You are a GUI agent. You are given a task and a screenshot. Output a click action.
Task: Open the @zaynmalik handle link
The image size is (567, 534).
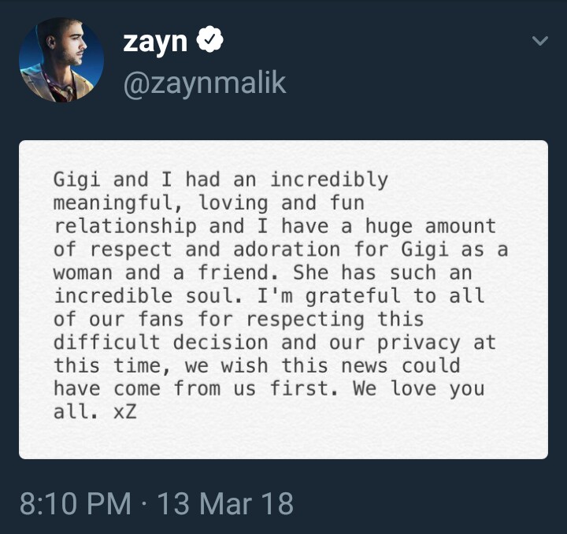tap(204, 83)
